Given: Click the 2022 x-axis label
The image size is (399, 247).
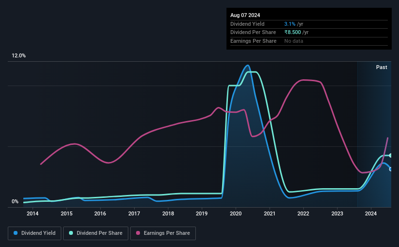Looking at the screenshot, I should click(x=303, y=213).
